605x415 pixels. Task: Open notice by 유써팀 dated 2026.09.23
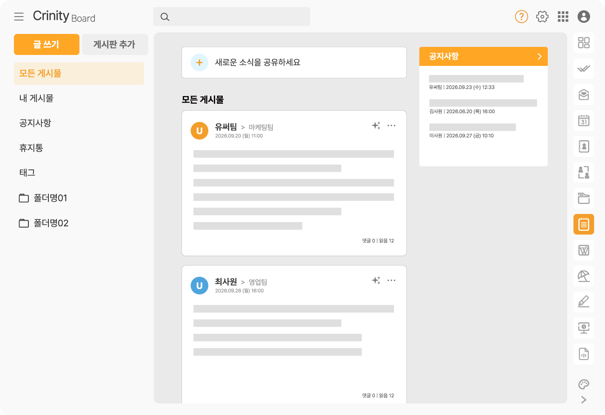(x=476, y=83)
